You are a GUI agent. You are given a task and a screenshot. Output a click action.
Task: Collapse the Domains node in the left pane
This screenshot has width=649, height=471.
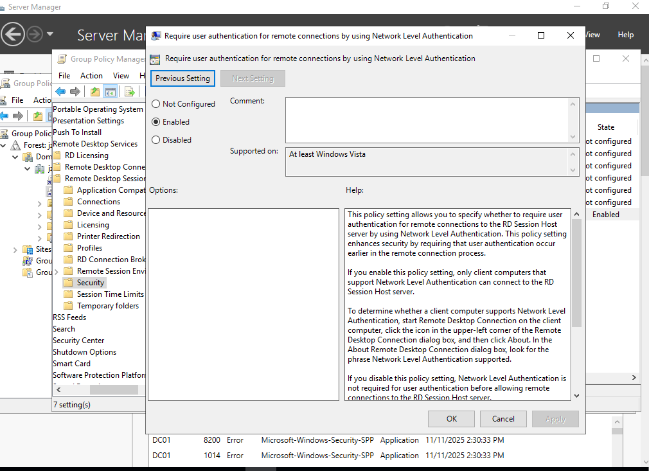tap(14, 156)
